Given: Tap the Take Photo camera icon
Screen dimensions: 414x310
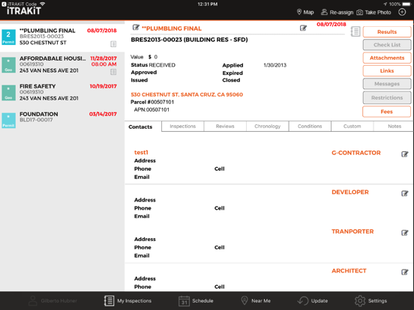Looking at the screenshot, I should coord(359,13).
